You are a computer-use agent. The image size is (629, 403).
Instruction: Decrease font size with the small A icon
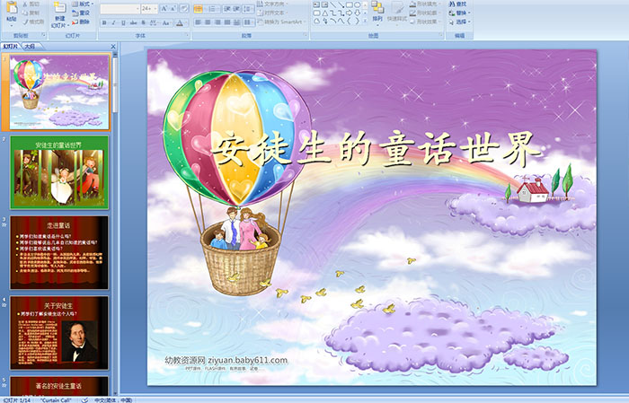coord(173,8)
